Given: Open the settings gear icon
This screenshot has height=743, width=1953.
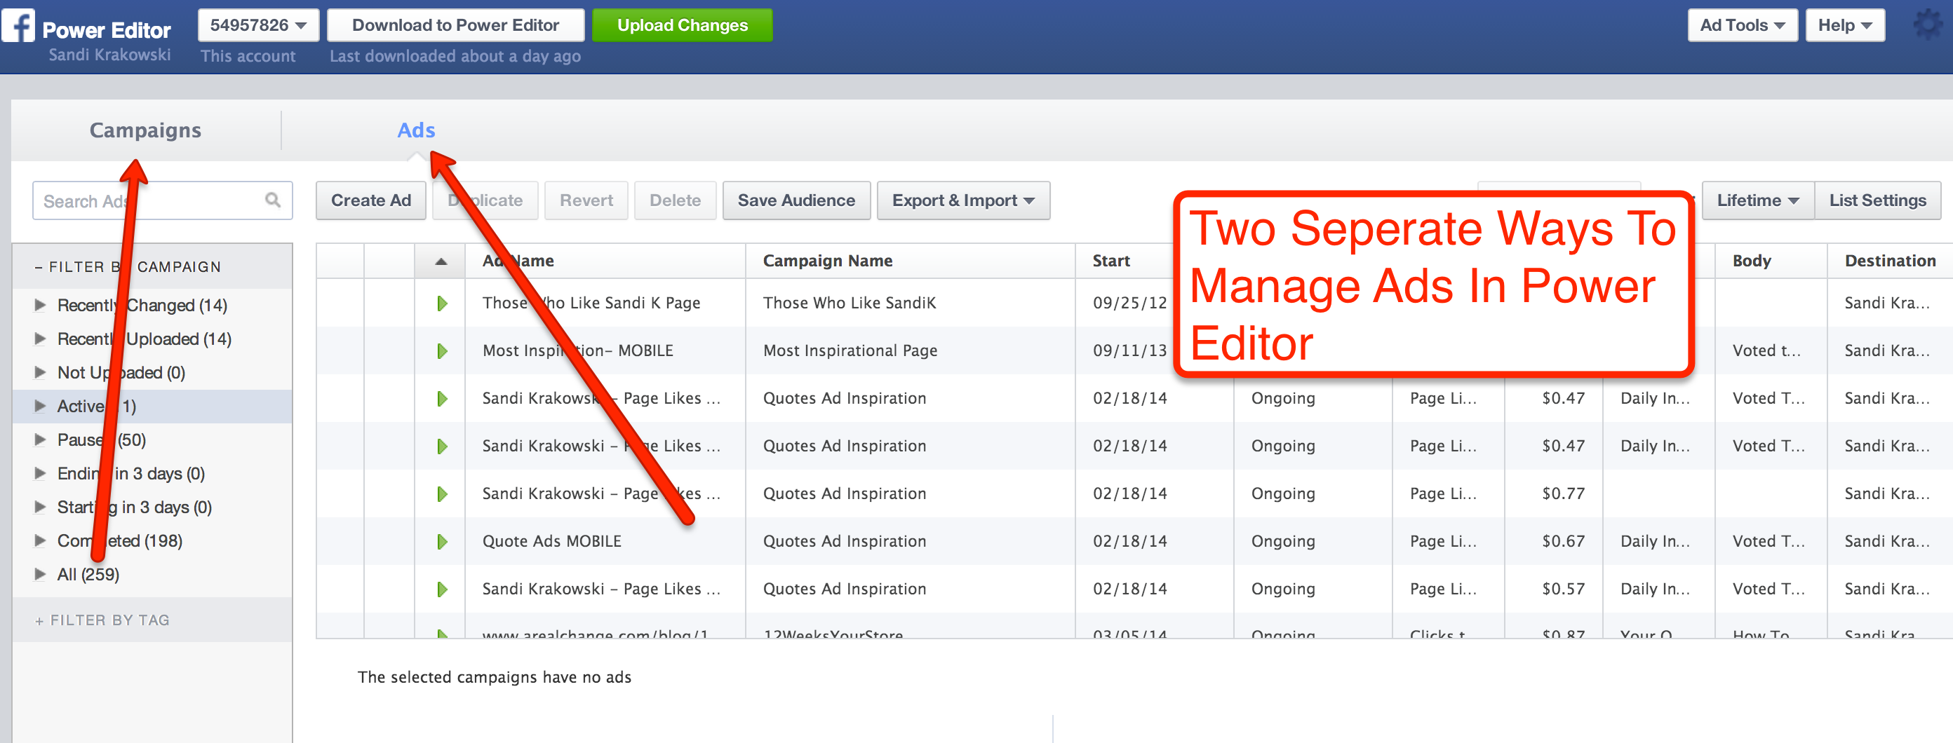Looking at the screenshot, I should tap(1927, 25).
